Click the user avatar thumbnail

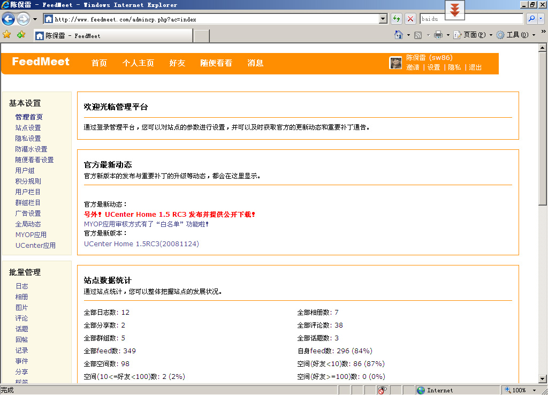tap(395, 63)
